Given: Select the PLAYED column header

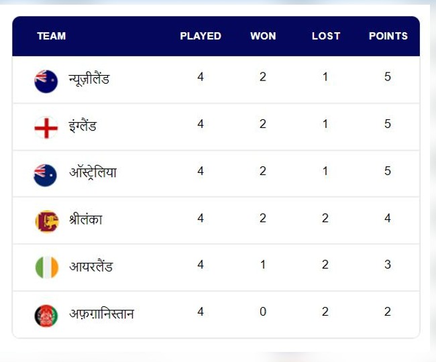Looking at the screenshot, I should pyautogui.click(x=201, y=36).
